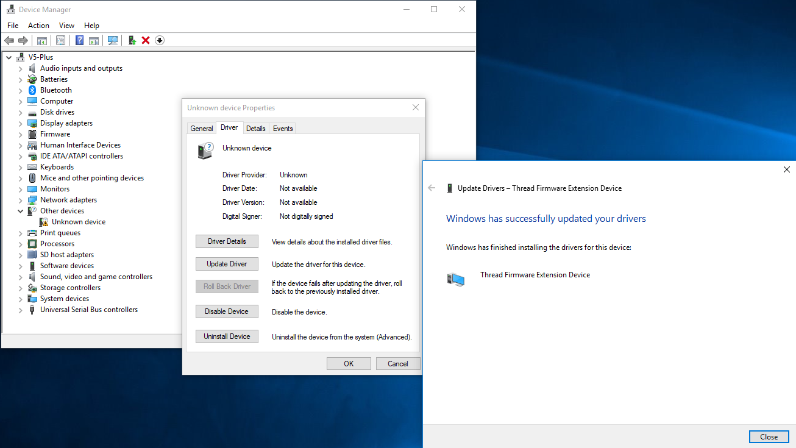This screenshot has height=448, width=796.
Task: Switch to the Events tab
Action: pos(283,129)
